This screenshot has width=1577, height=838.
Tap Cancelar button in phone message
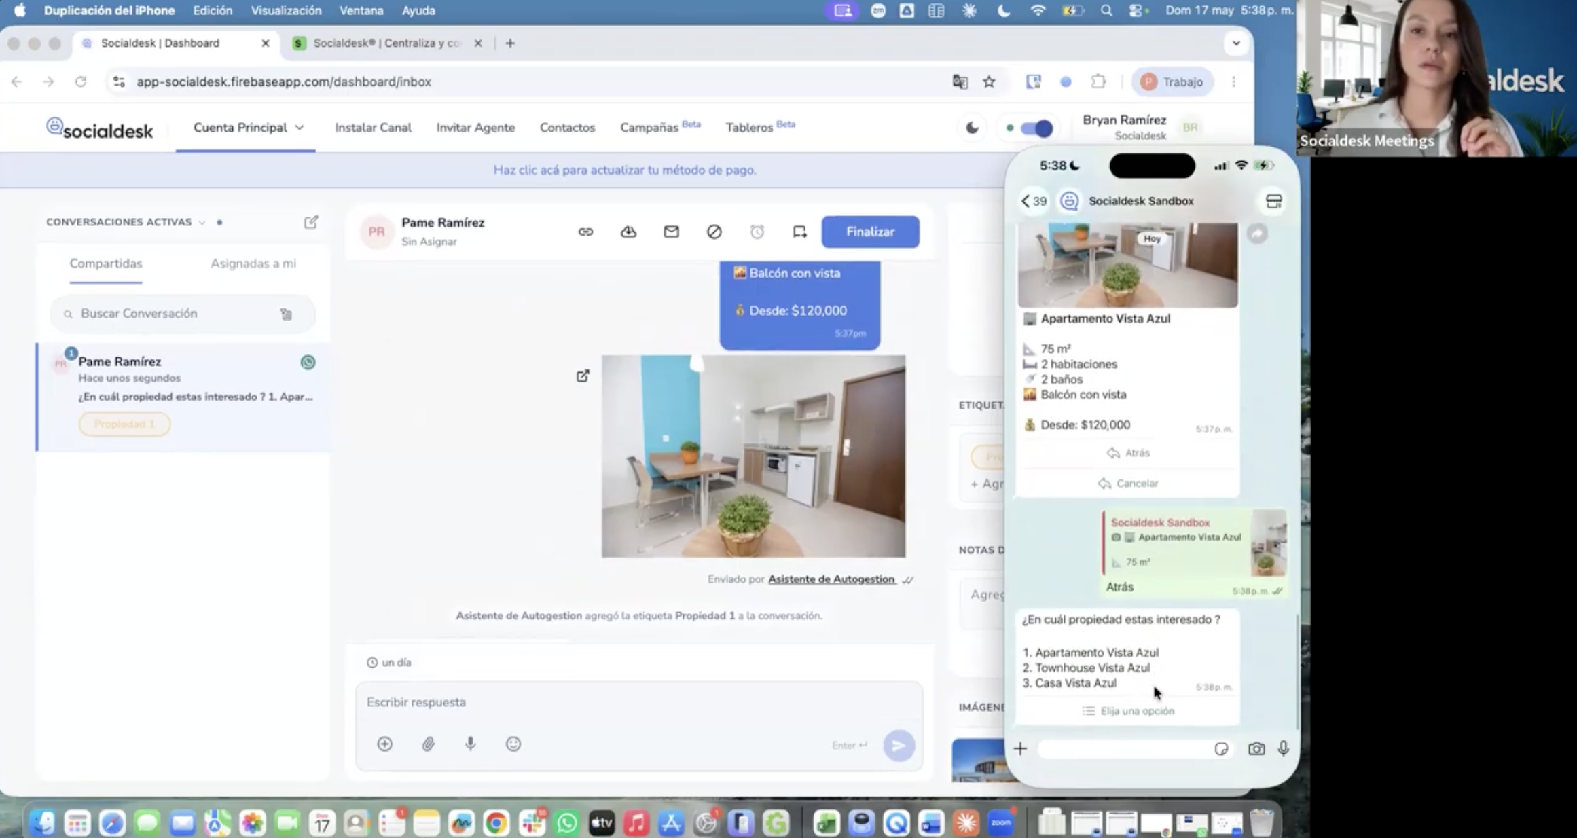click(1128, 484)
